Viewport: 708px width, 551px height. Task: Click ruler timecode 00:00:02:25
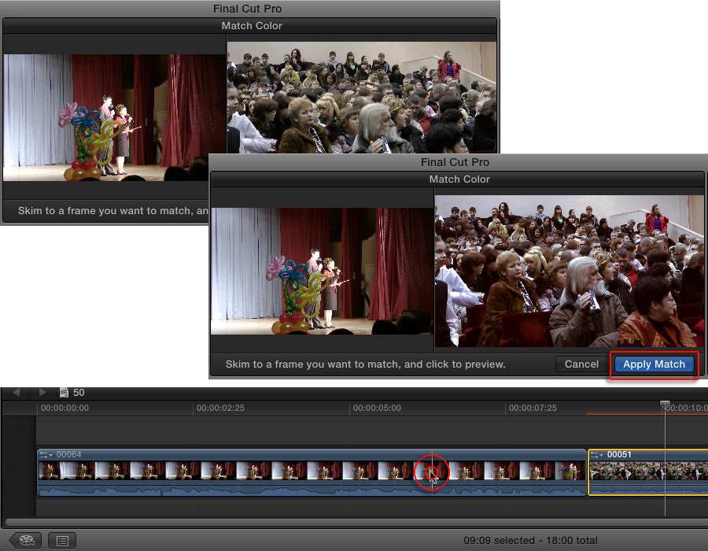pos(220,408)
